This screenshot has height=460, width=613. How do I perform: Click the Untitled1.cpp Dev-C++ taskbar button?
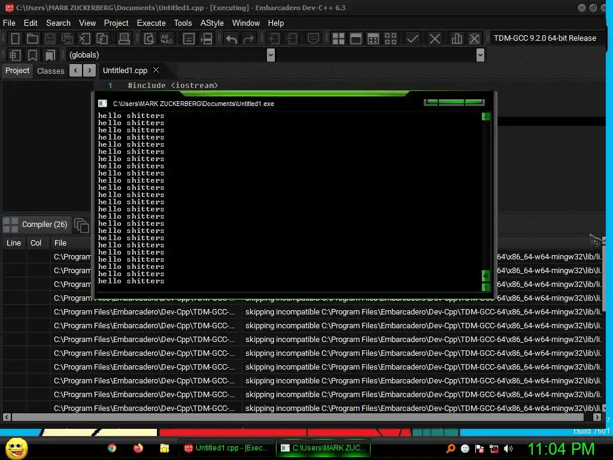226,448
